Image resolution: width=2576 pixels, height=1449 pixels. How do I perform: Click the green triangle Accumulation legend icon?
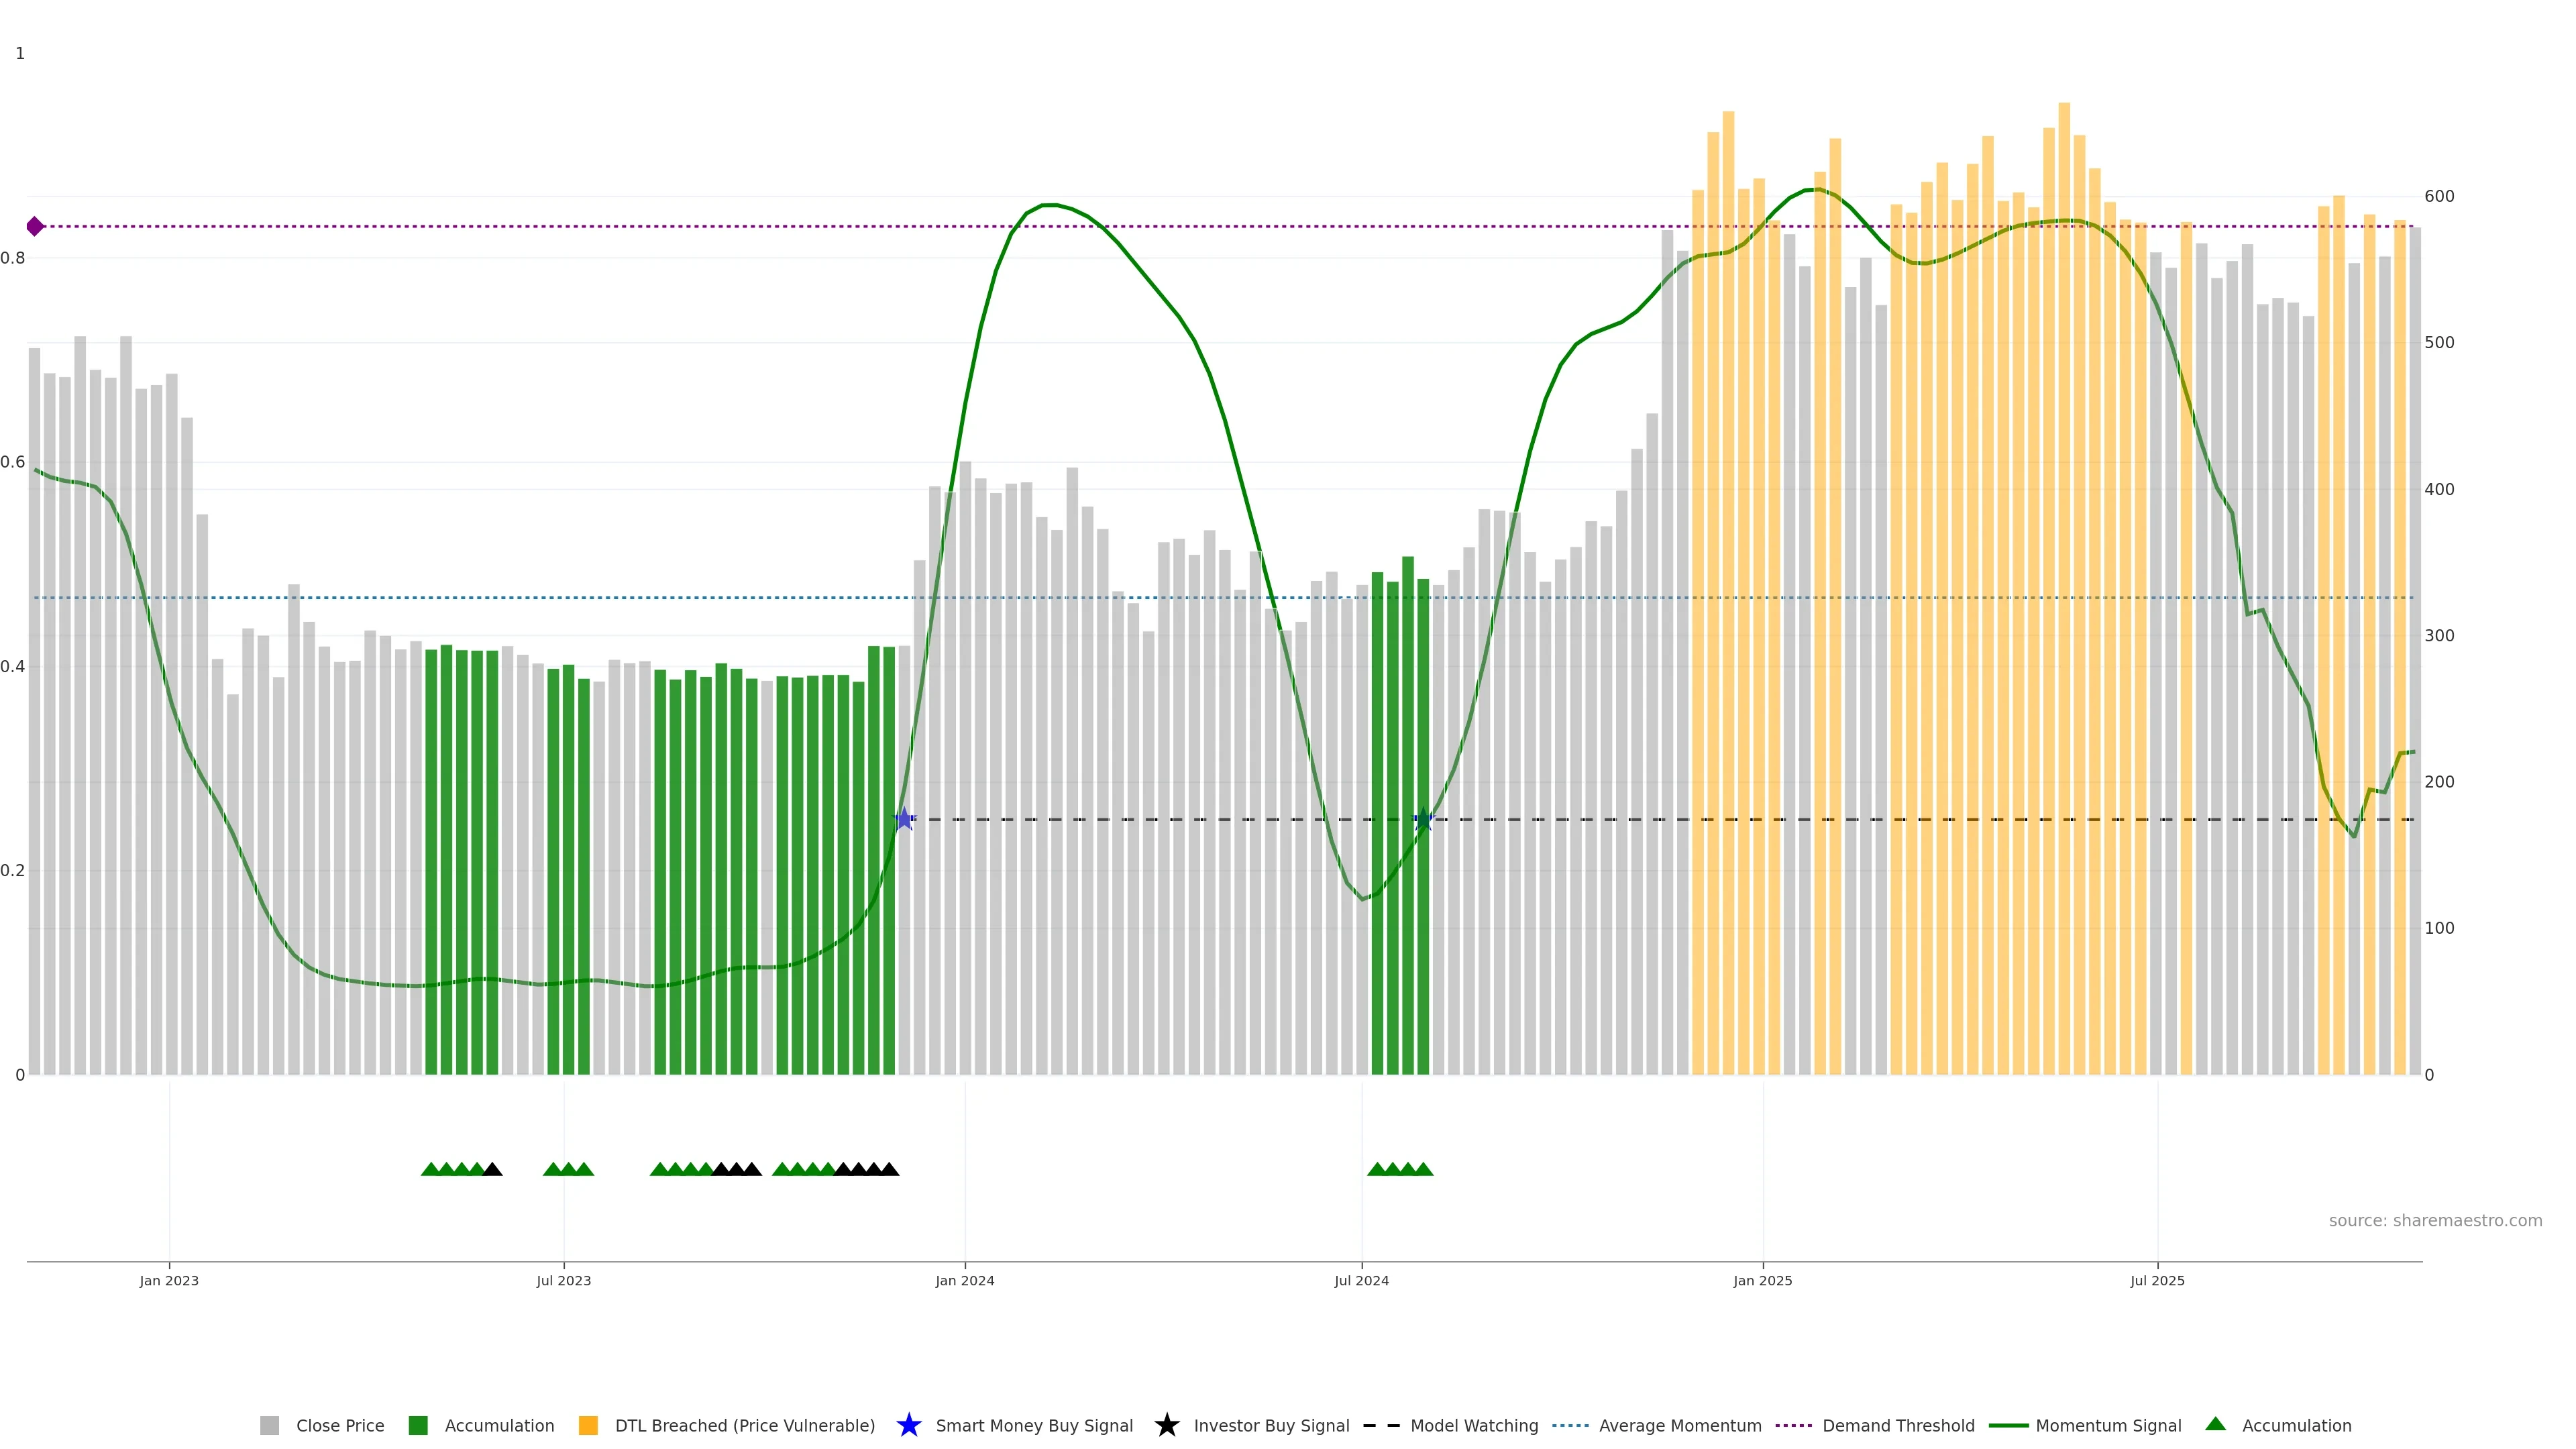(x=2215, y=1424)
